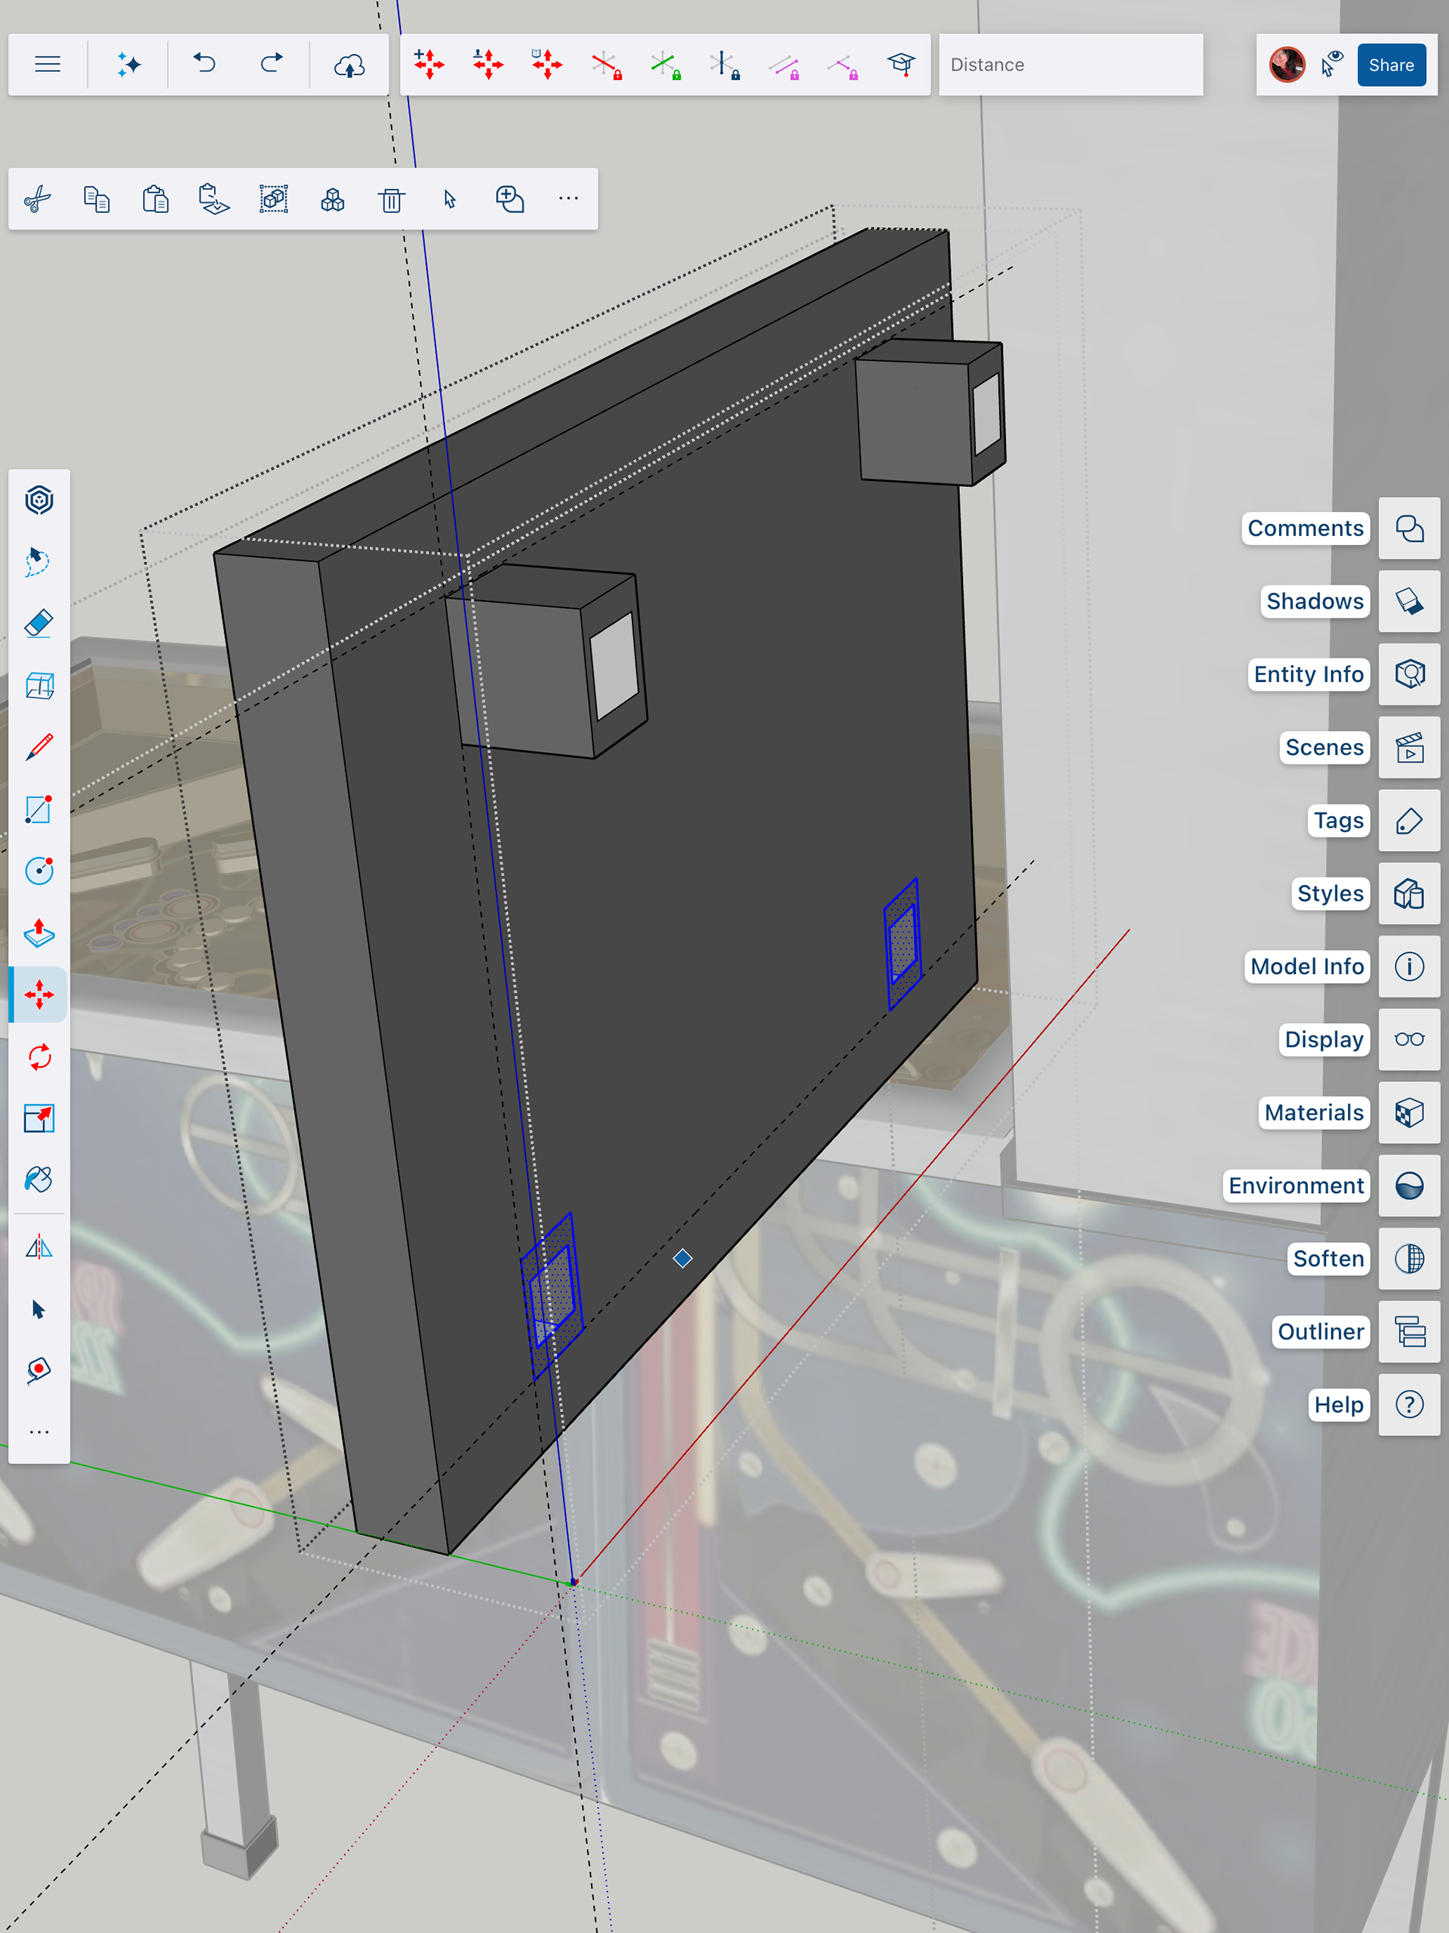Image resolution: width=1449 pixels, height=1933 pixels.
Task: Select the Pencil line tool
Action: [x=38, y=748]
